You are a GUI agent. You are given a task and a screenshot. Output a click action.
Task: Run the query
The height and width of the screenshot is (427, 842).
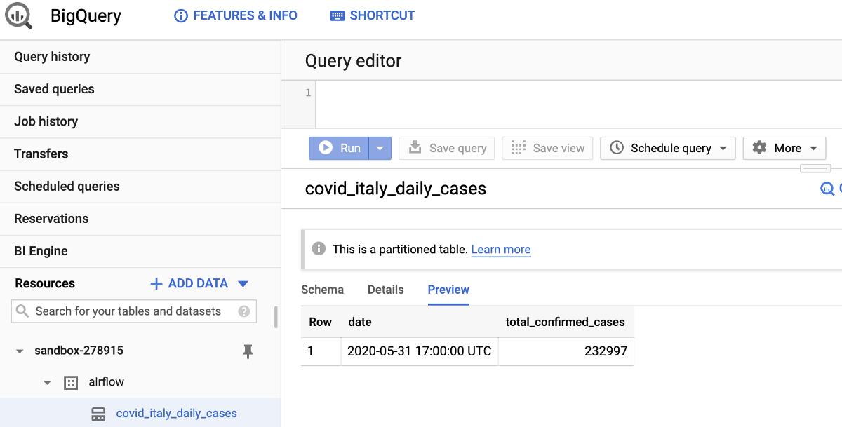pyautogui.click(x=340, y=148)
